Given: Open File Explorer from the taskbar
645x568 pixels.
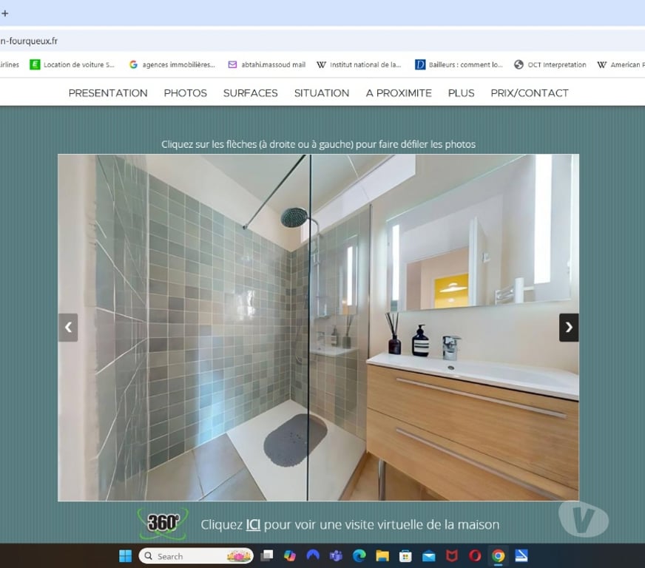Looking at the screenshot, I should pos(382,555).
